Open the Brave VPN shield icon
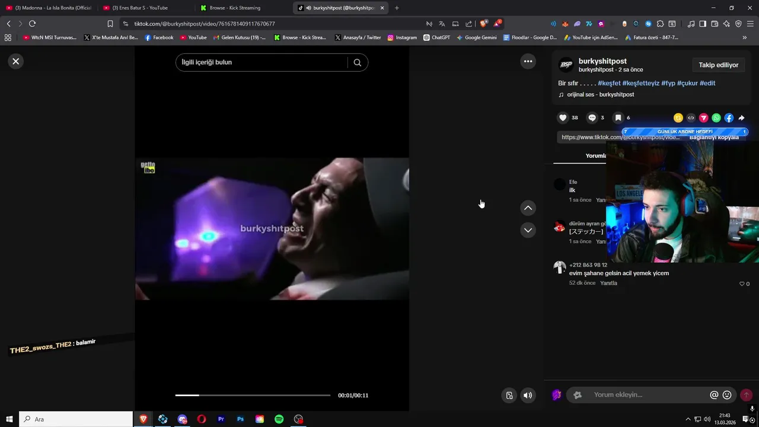Screen dimensions: 759x427 (x=738, y=24)
